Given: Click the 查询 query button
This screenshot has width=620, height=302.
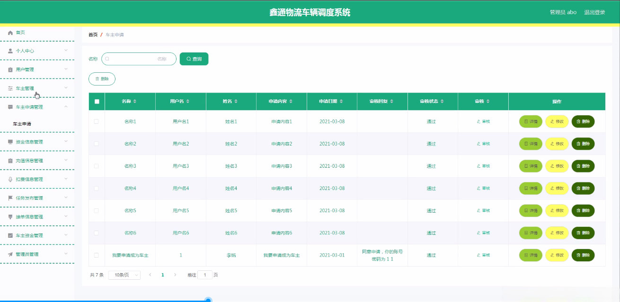Looking at the screenshot, I should [194, 59].
